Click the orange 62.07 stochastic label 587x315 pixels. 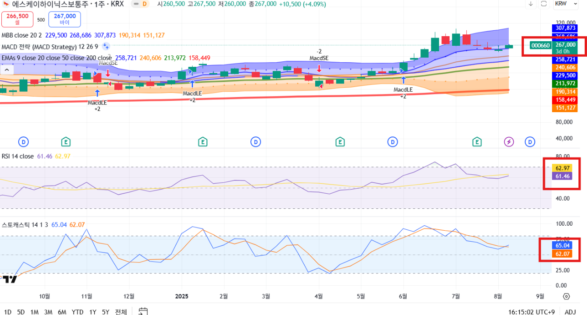pos(562,254)
